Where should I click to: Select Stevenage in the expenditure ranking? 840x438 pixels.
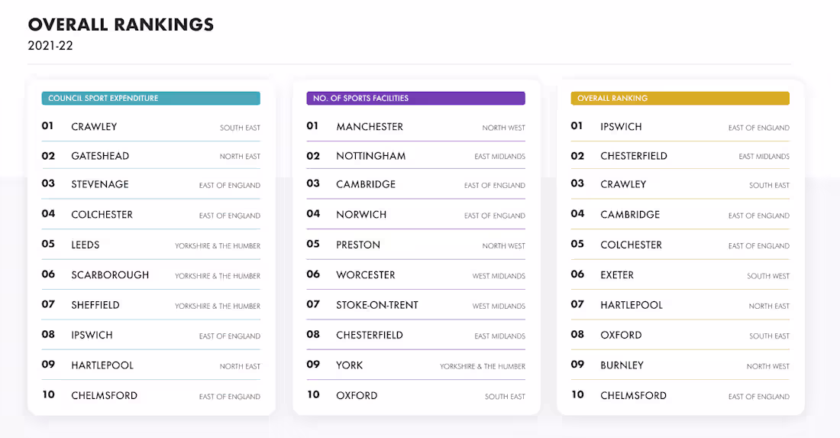100,184
